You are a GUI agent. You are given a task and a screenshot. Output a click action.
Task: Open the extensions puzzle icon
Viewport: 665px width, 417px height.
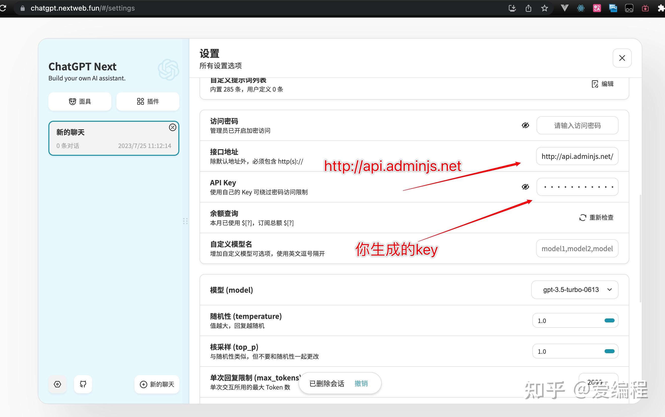pyautogui.click(x=661, y=8)
